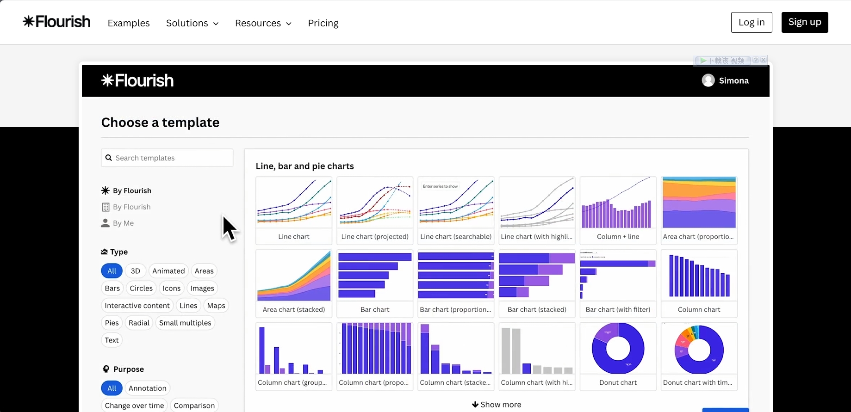Choose Column chart with highlight template
This screenshot has height=412, width=851.
click(537, 357)
